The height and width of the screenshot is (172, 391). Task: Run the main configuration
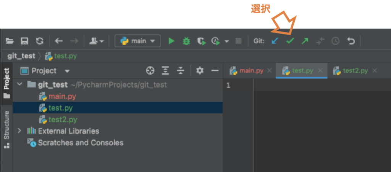(x=171, y=41)
